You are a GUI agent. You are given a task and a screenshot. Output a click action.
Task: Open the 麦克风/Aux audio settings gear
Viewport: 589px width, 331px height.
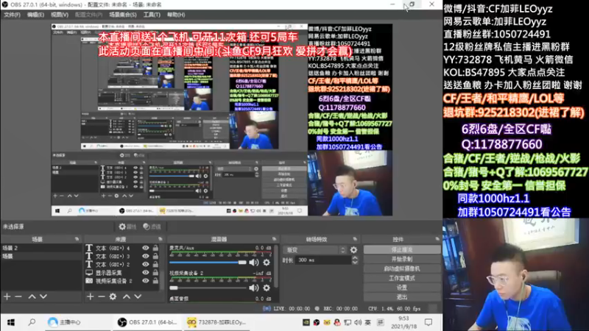[267, 263]
